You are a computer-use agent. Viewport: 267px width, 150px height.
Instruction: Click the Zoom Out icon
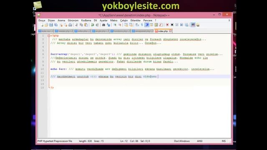pyautogui.click(x=120, y=25)
